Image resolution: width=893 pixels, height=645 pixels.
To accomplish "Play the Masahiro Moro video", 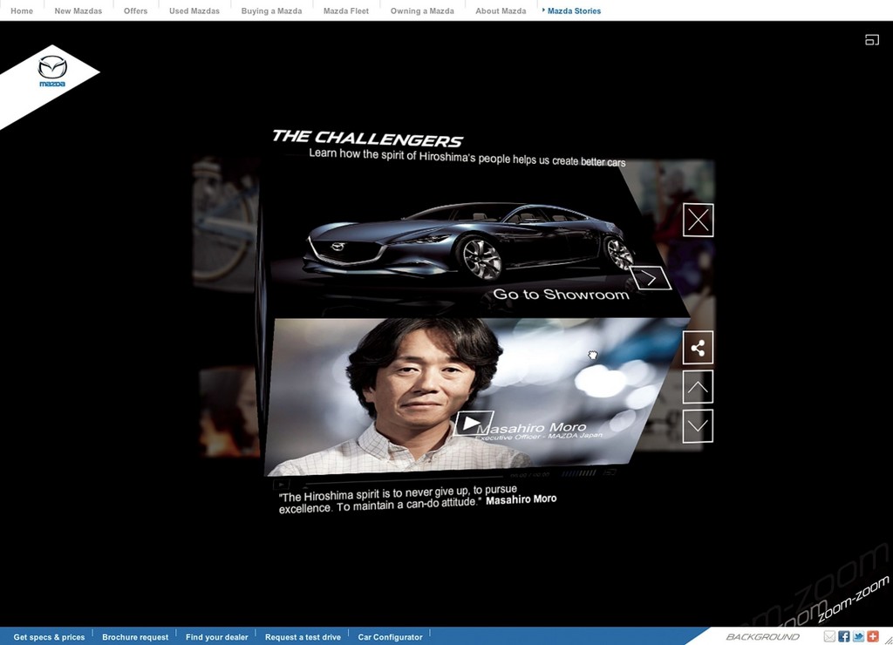I will point(473,423).
